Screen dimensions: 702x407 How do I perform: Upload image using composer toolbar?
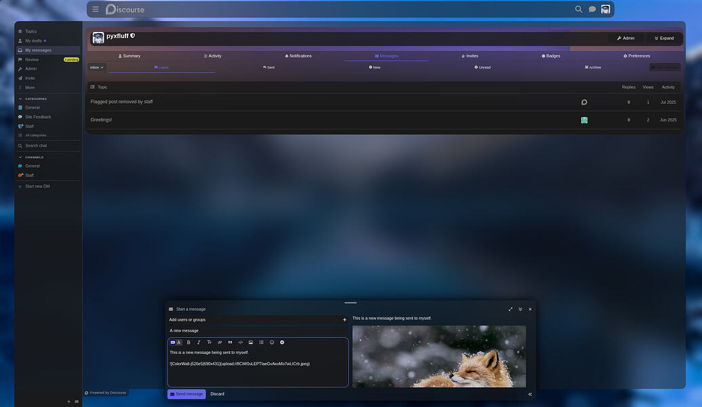click(x=250, y=343)
